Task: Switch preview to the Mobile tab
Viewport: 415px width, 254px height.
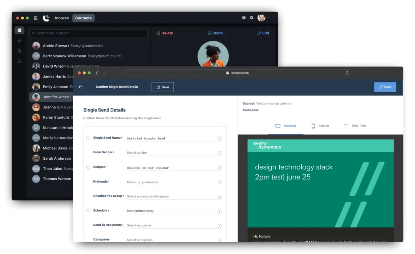Action: tap(320, 126)
